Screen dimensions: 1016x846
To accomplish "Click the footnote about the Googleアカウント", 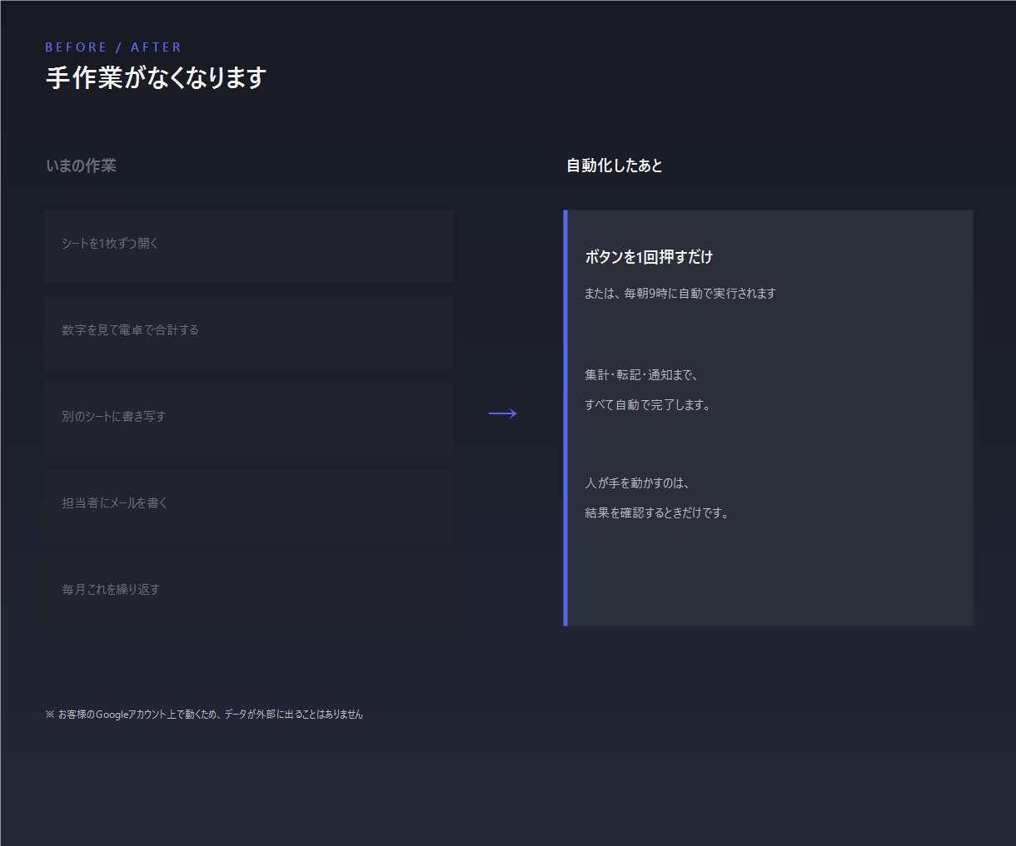I will click(x=204, y=714).
